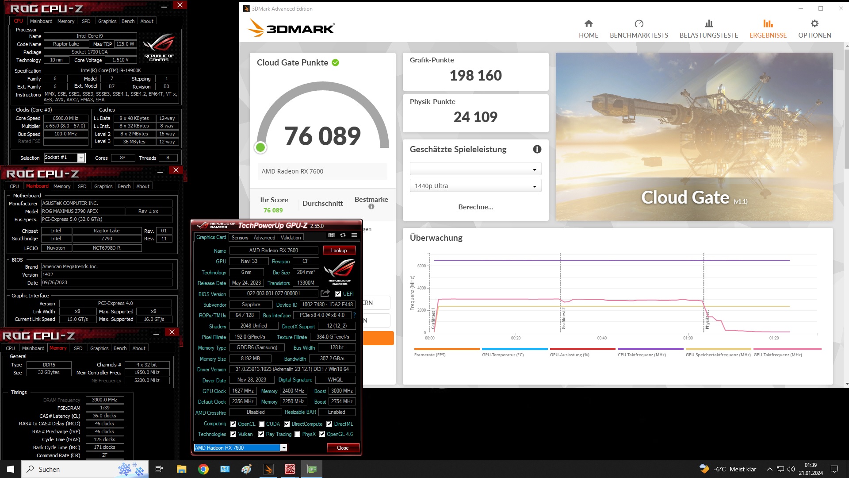
Task: Toggle the CPU Taktfrequenz legend entry
Action: (x=650, y=353)
